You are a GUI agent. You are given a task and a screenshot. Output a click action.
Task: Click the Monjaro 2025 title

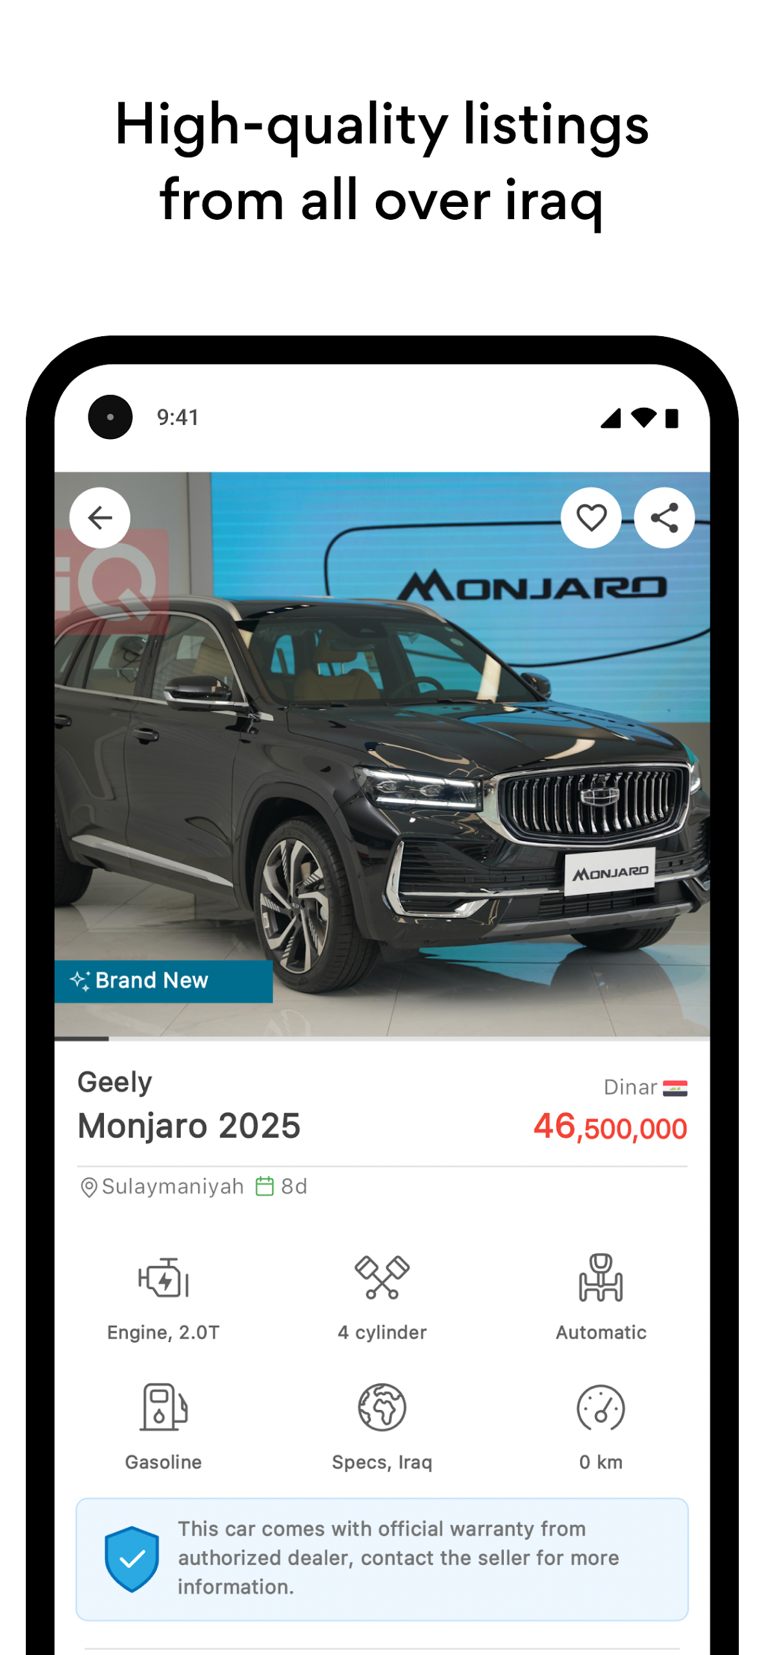point(189,1126)
